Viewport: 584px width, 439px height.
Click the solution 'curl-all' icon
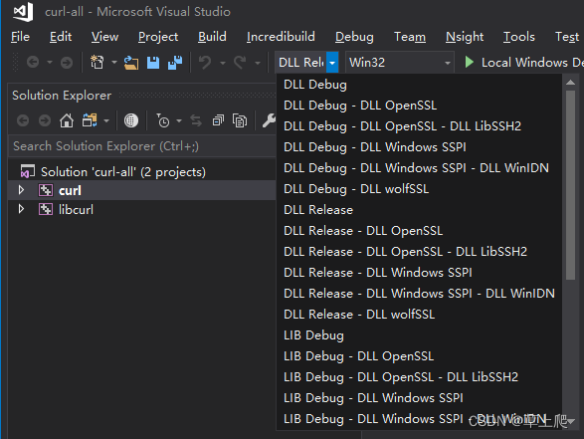pos(28,171)
